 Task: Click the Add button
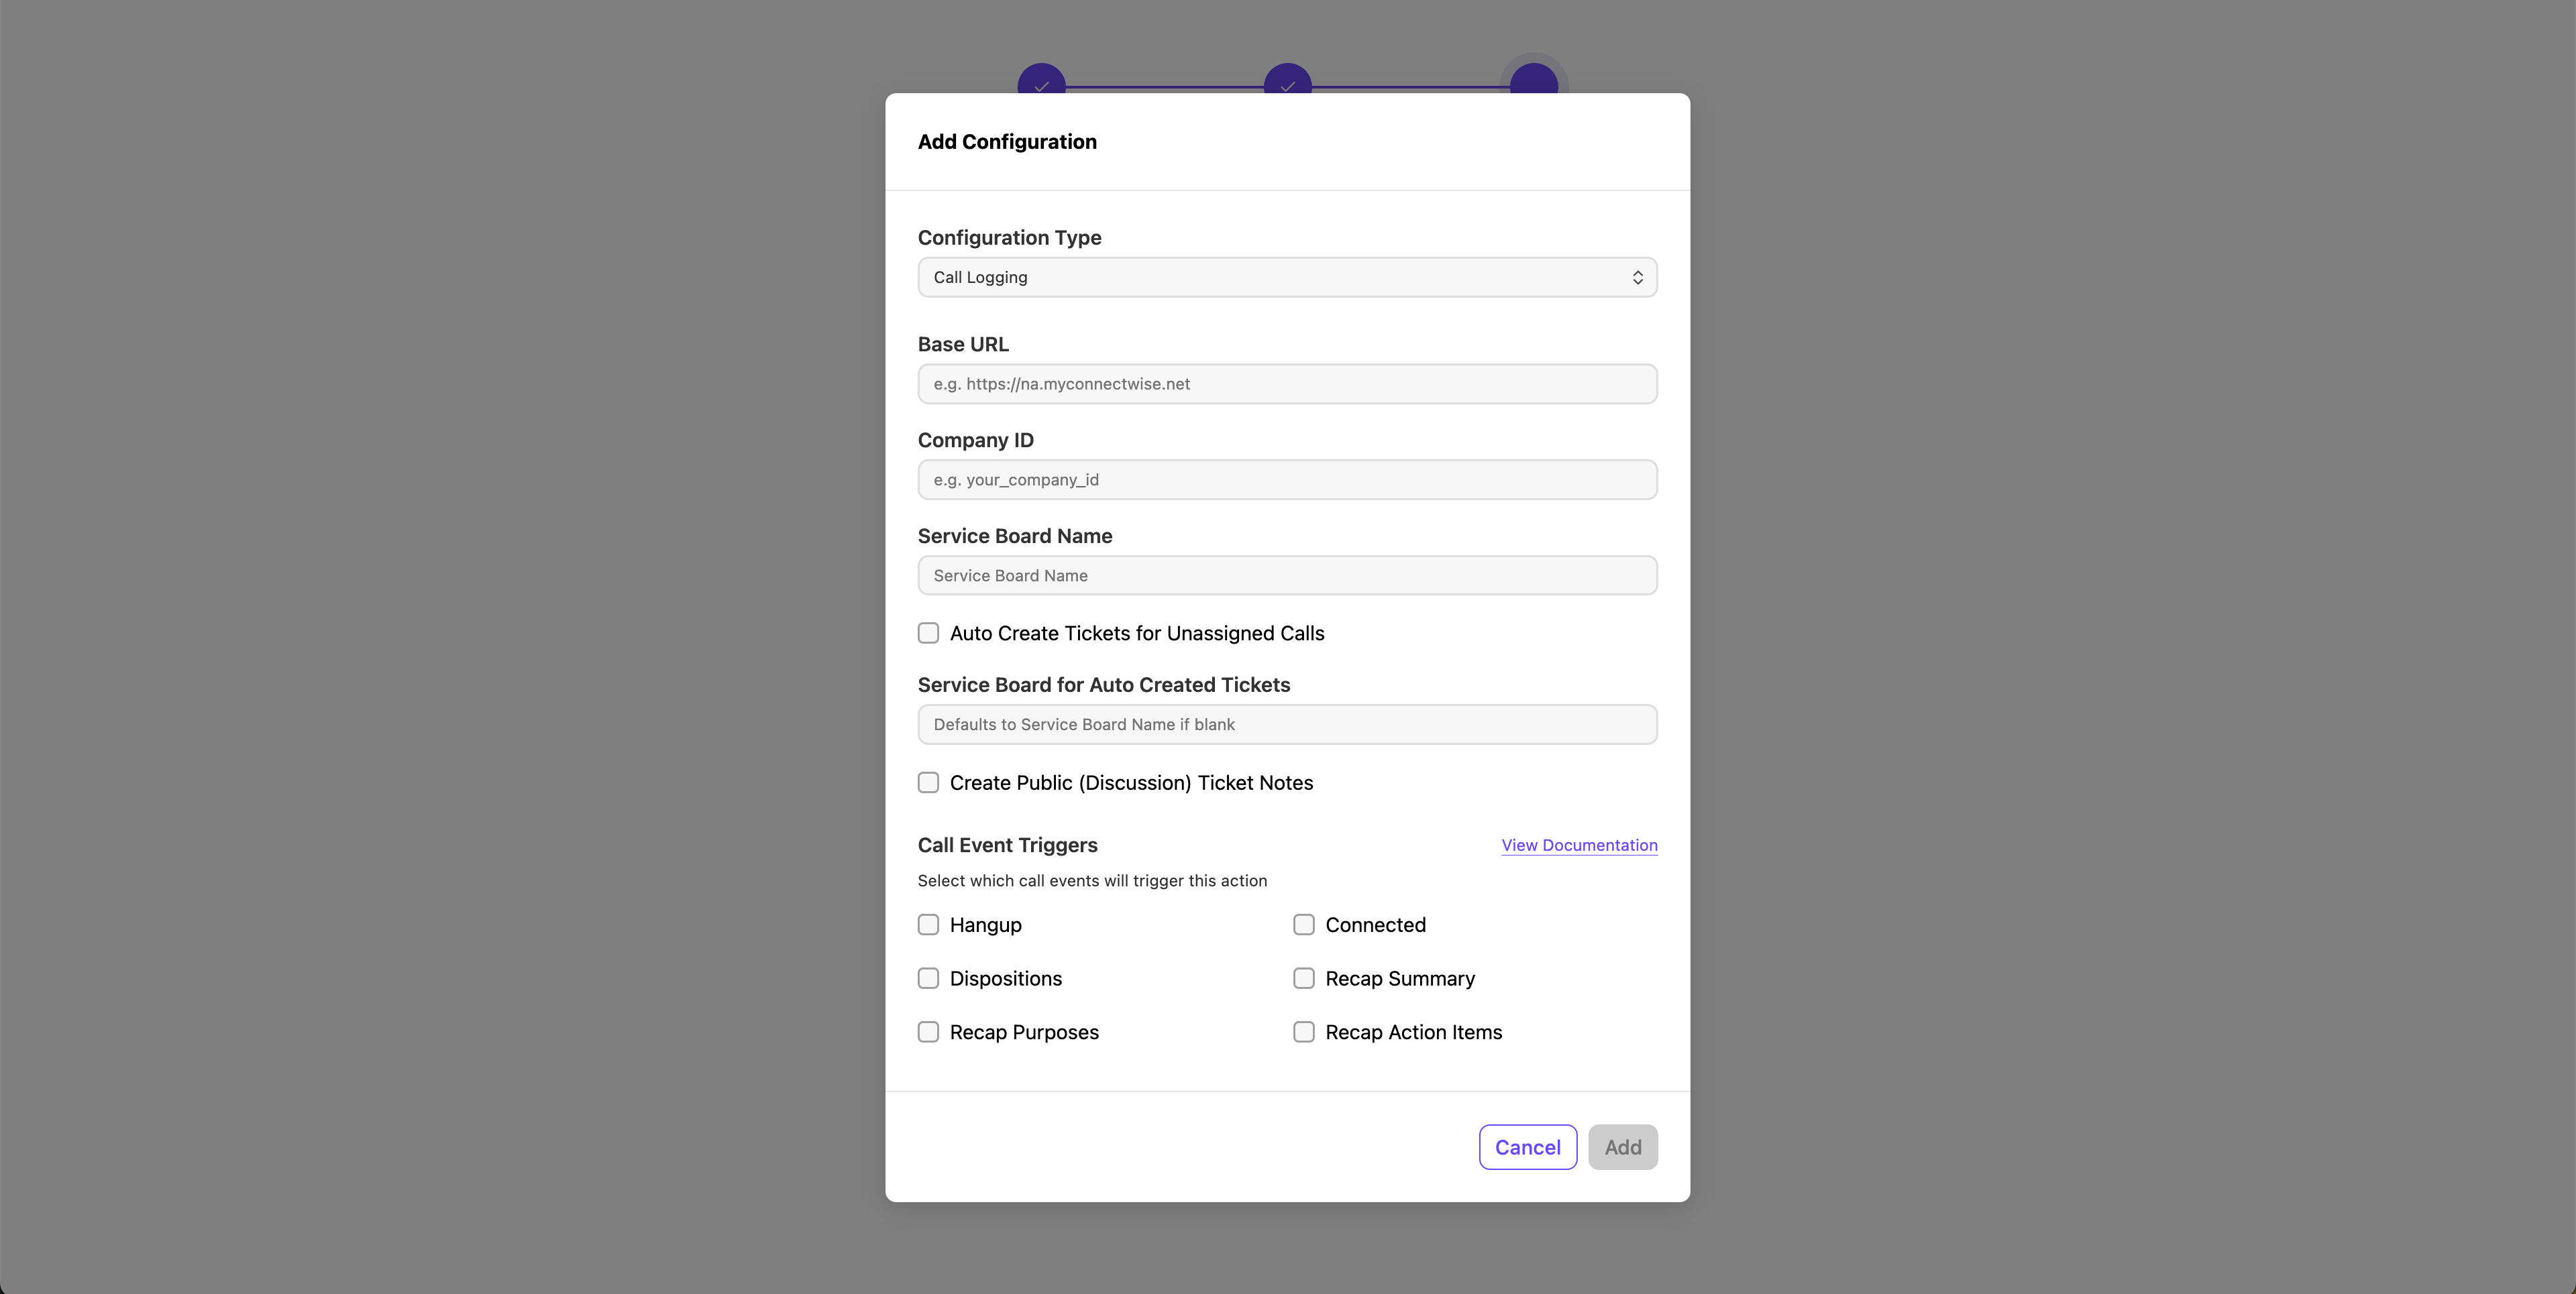pyautogui.click(x=1622, y=1147)
